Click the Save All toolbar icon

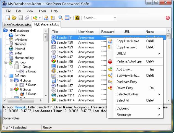(x=27, y=18)
